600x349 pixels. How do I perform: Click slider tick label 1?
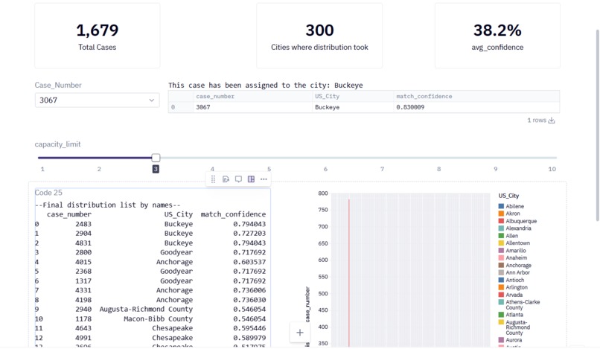[x=42, y=169]
